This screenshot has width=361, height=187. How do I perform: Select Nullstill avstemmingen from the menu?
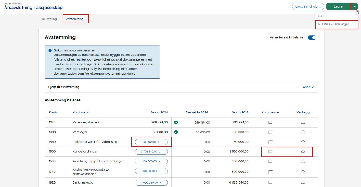coord(334,24)
